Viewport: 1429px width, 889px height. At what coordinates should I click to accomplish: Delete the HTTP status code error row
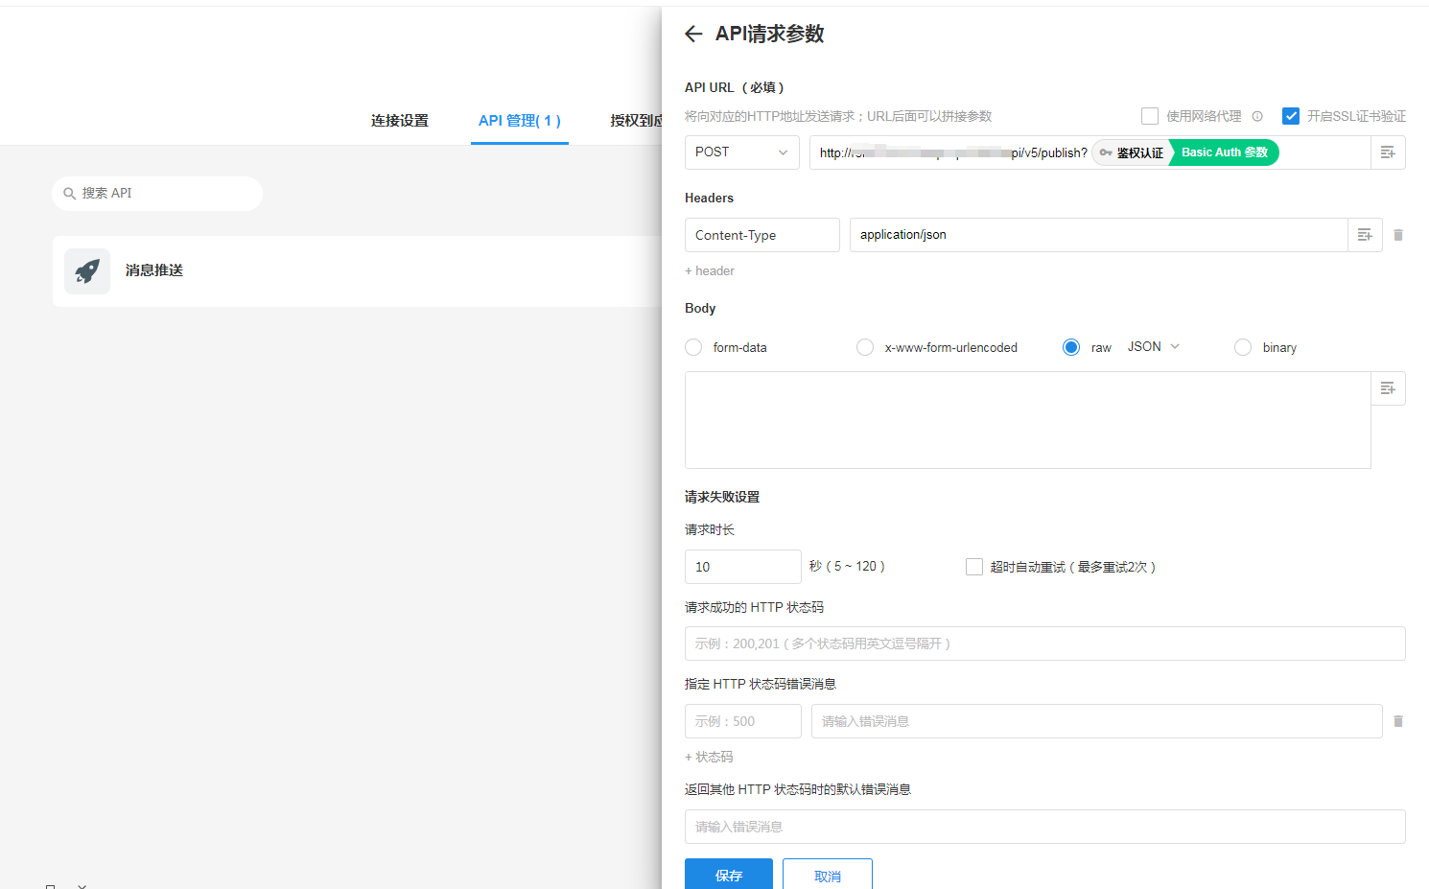point(1398,721)
